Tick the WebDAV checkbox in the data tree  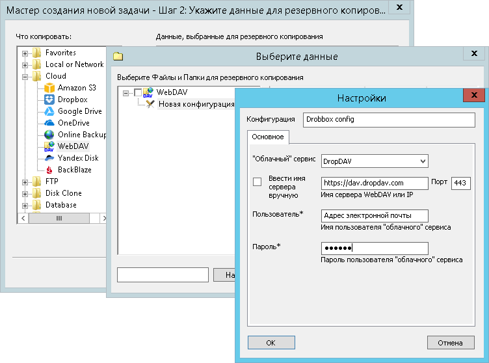138,92
